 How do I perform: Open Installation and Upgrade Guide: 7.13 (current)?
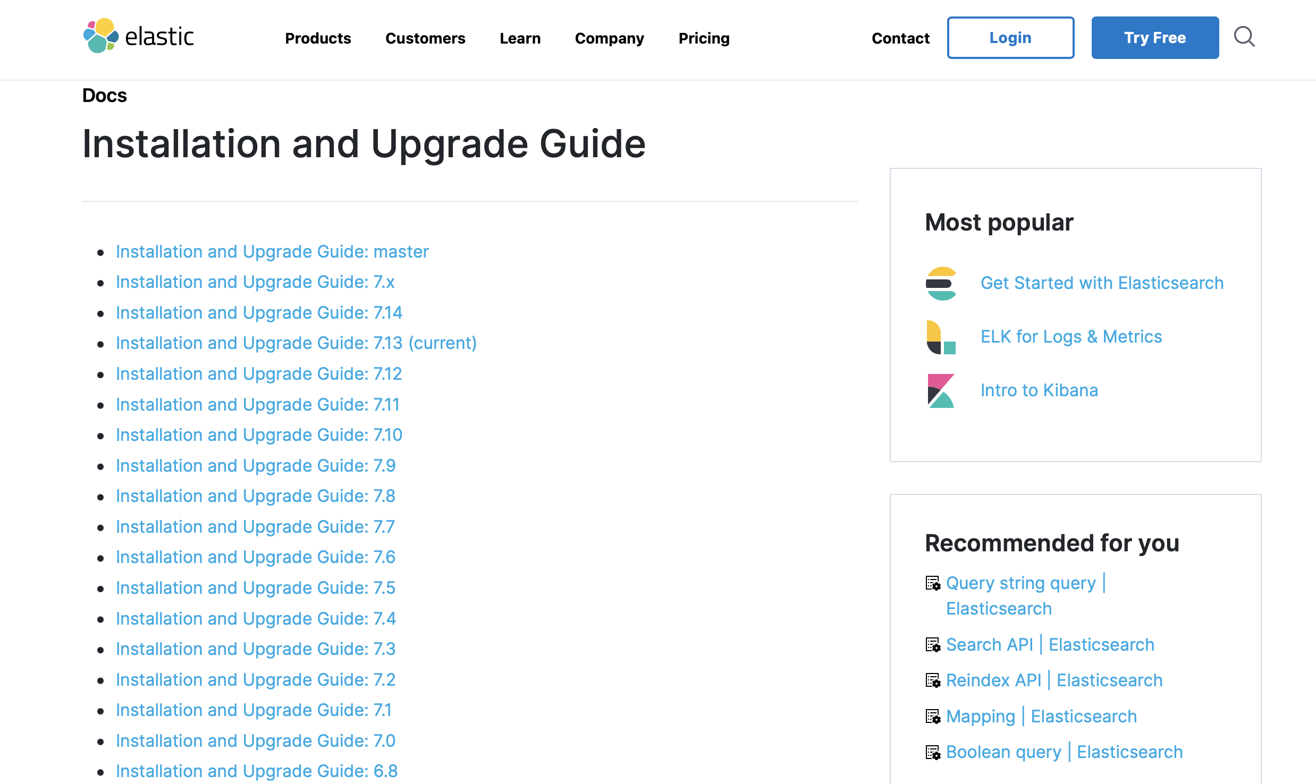(296, 343)
